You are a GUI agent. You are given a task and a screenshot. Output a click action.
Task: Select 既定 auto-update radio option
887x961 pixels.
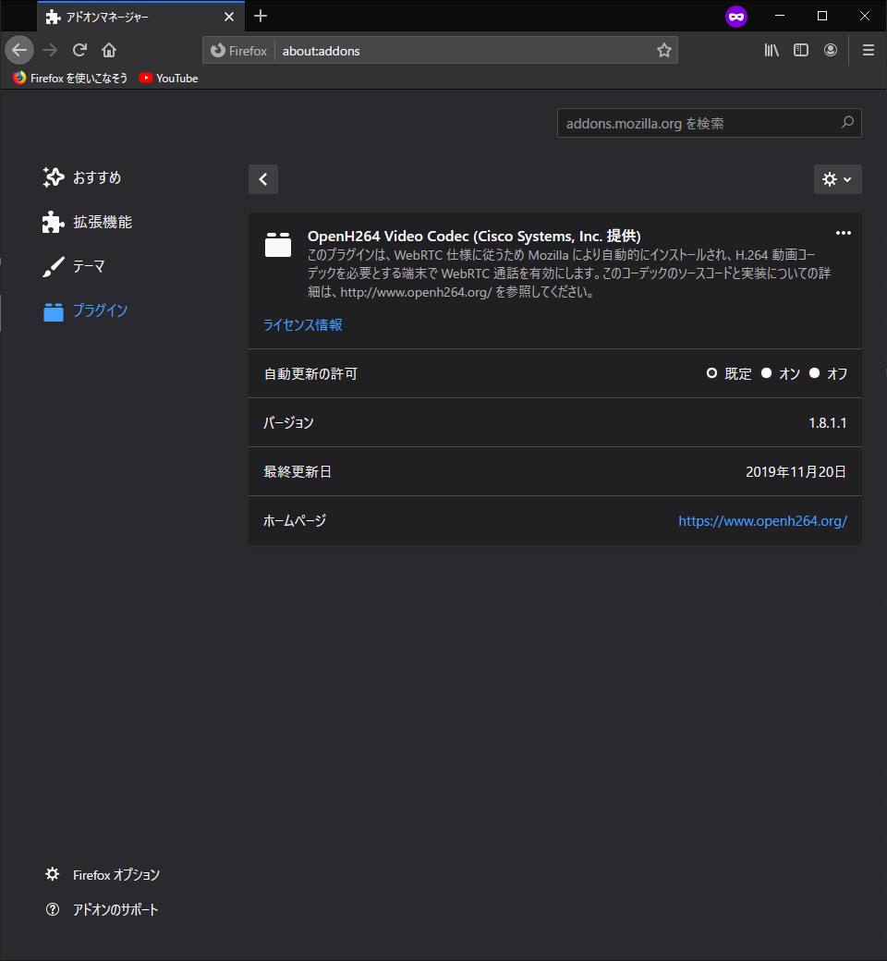711,373
